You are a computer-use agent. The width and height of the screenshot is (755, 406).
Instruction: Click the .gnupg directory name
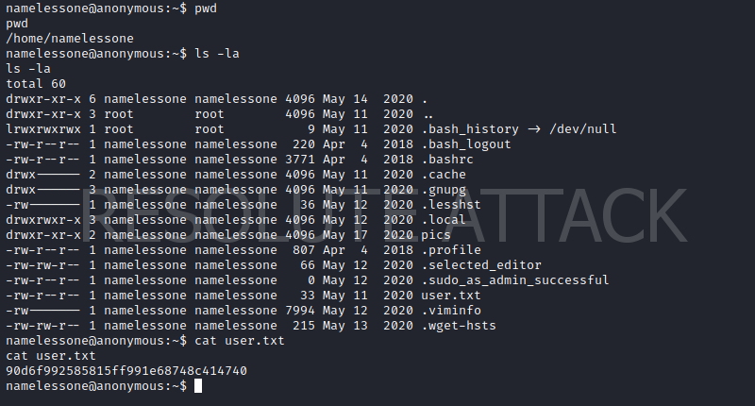coord(445,189)
